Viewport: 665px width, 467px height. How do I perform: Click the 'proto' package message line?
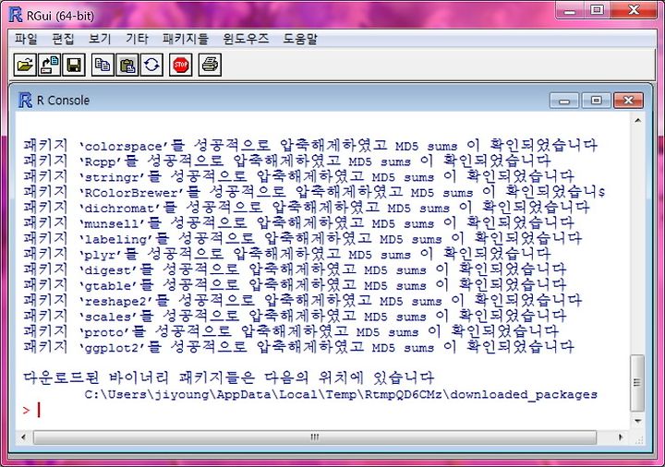(x=291, y=332)
